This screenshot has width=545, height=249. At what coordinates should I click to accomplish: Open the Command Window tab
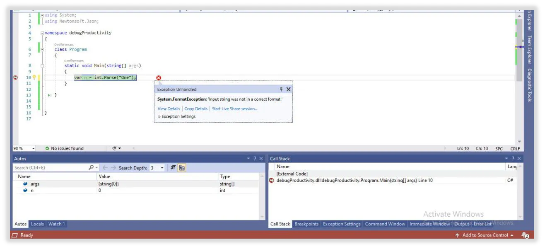(385, 224)
